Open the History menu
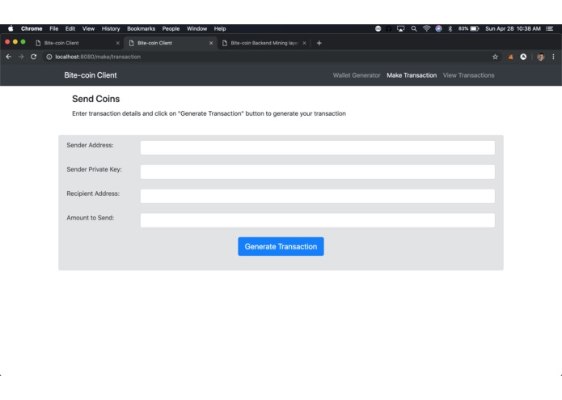 click(111, 28)
